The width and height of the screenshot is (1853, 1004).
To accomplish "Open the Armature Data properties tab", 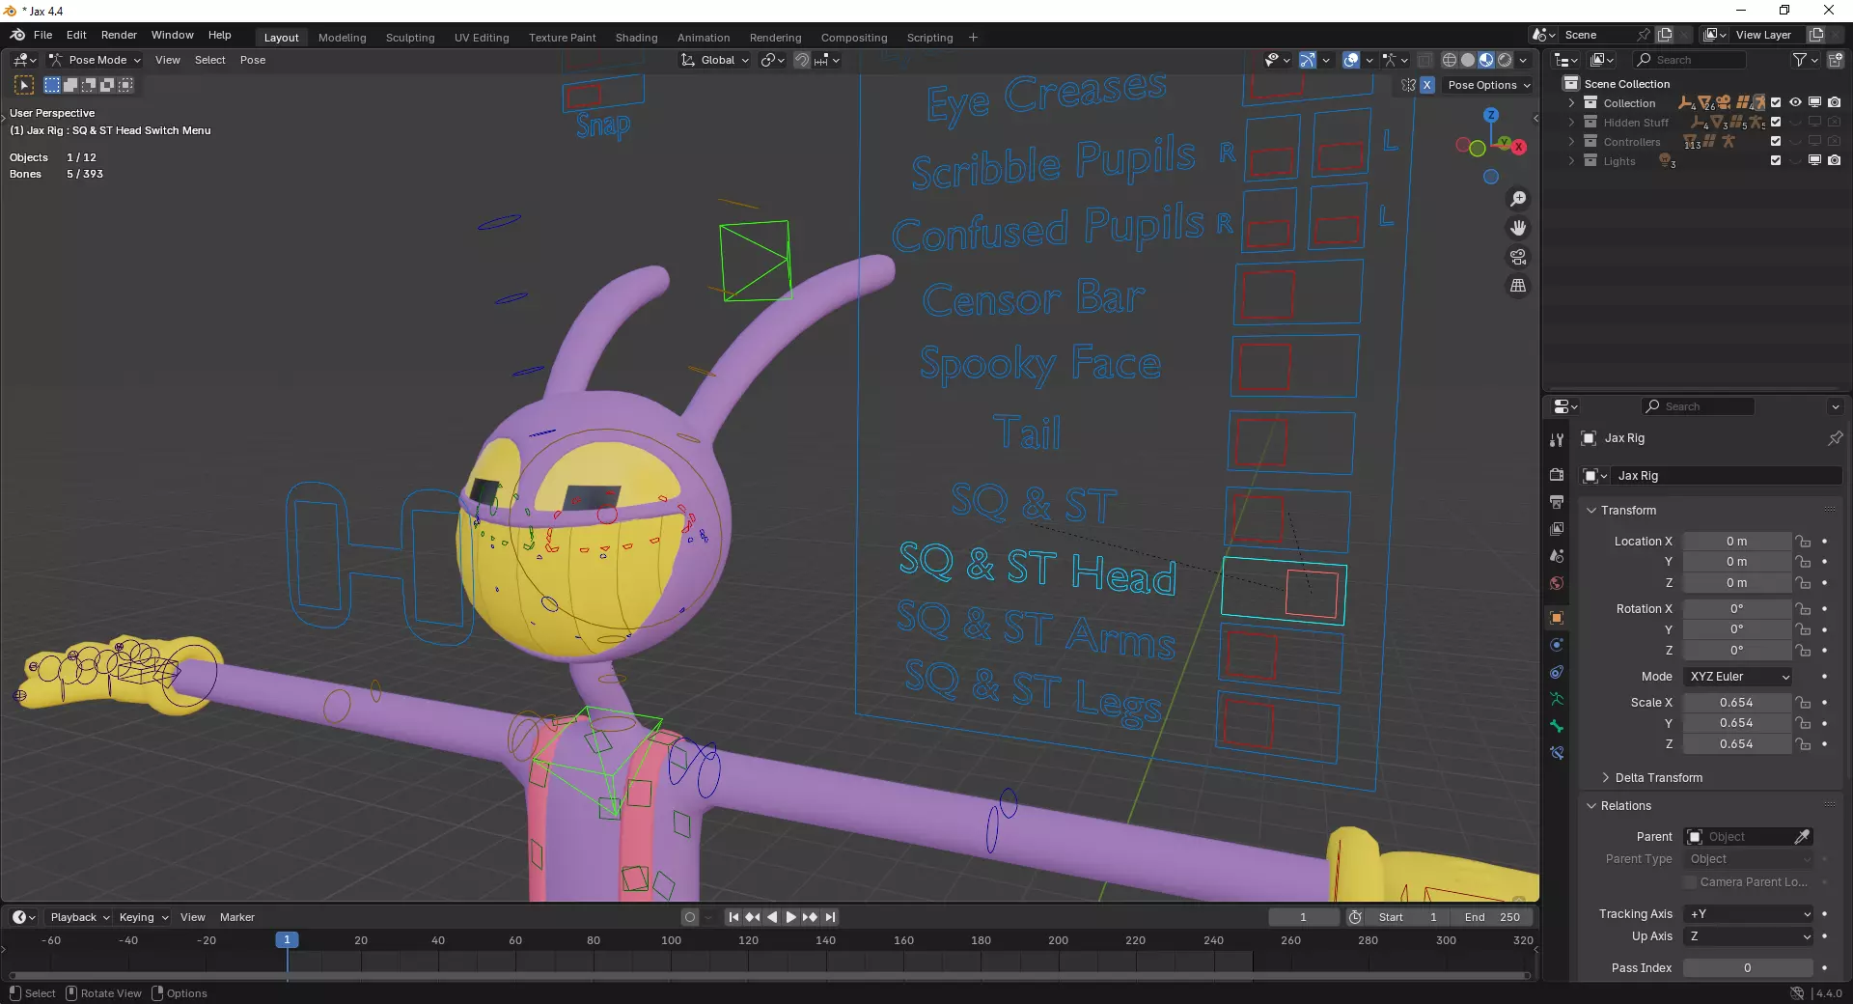I will tap(1557, 699).
